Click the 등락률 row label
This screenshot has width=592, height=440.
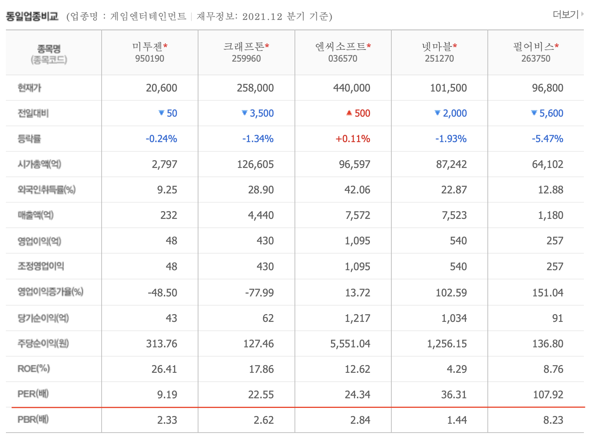pyautogui.click(x=30, y=139)
